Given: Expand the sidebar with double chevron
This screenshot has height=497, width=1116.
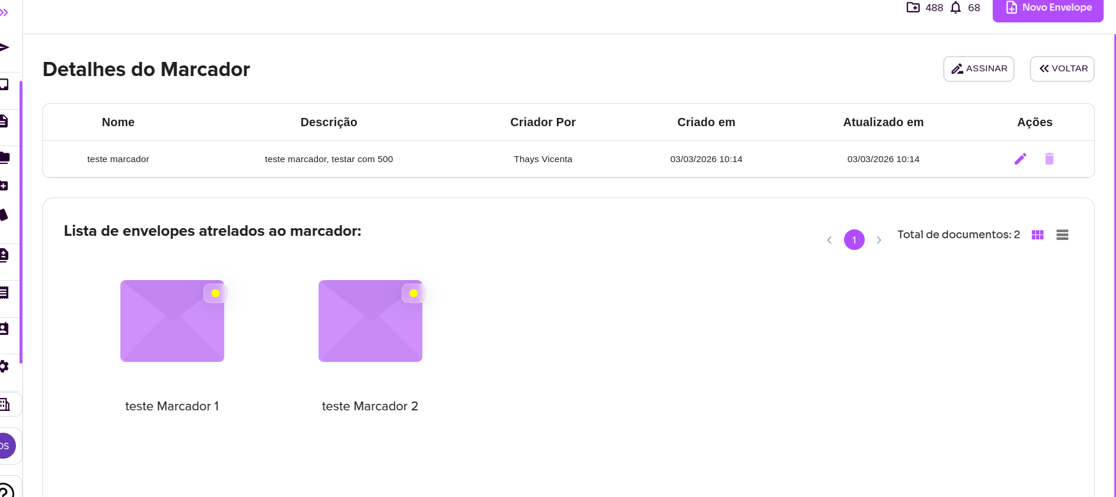Looking at the screenshot, I should pos(5,12).
